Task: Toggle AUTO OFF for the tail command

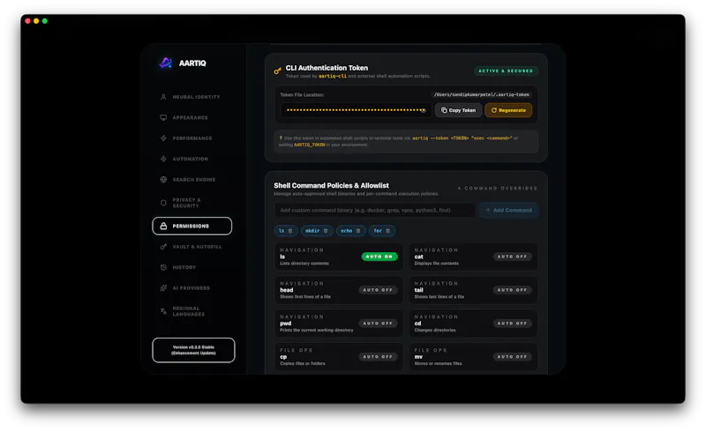Action: tap(512, 290)
